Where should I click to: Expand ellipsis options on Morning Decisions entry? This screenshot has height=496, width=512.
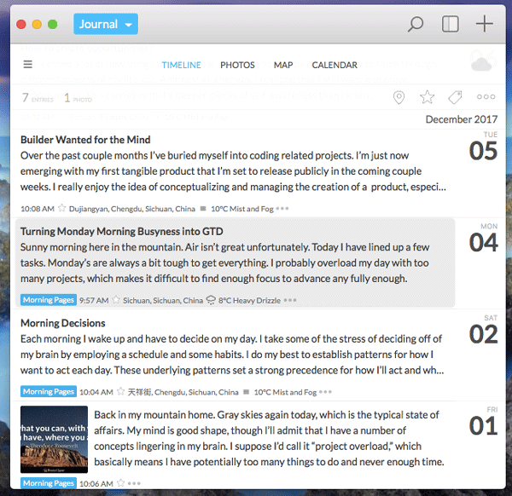[325, 392]
